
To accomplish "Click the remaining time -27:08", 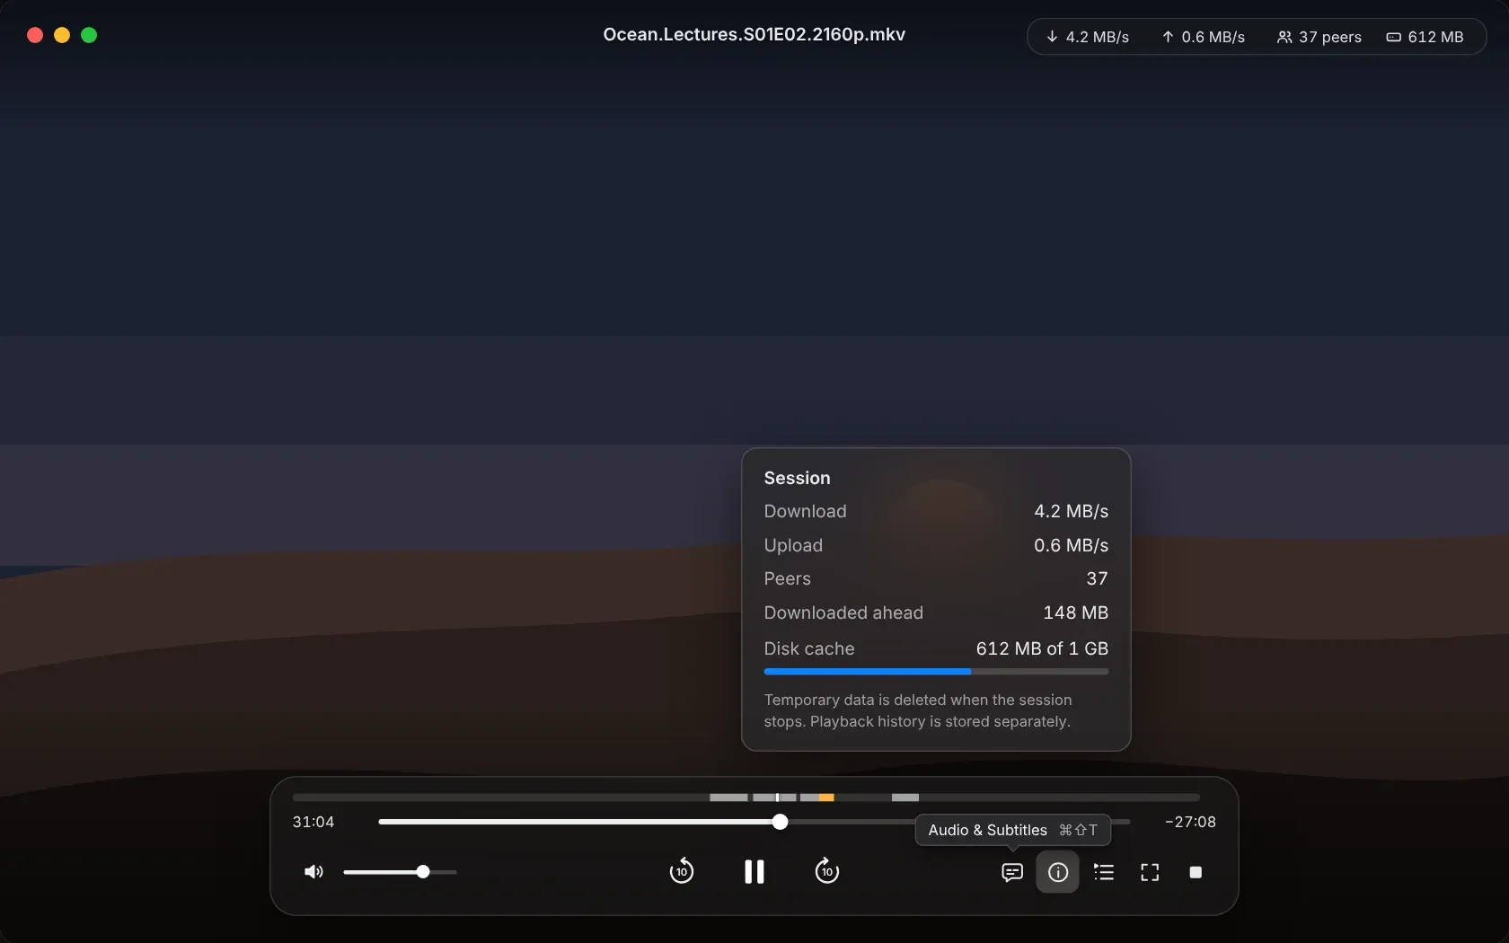I will click(x=1190, y=822).
